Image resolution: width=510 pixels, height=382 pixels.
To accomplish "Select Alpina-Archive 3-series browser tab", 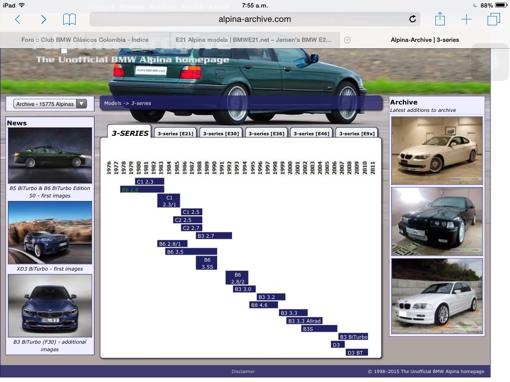I will (x=425, y=40).
